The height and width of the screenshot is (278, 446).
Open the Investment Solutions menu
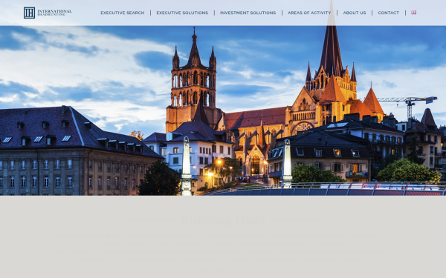click(248, 13)
